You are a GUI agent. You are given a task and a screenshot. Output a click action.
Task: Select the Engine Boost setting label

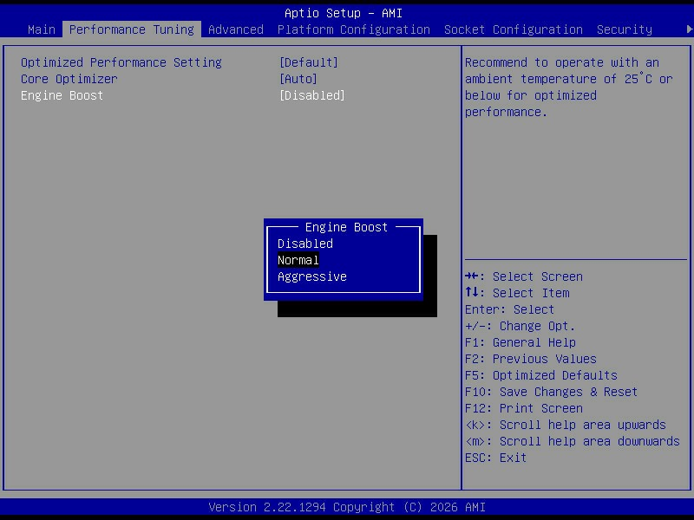[62, 95]
